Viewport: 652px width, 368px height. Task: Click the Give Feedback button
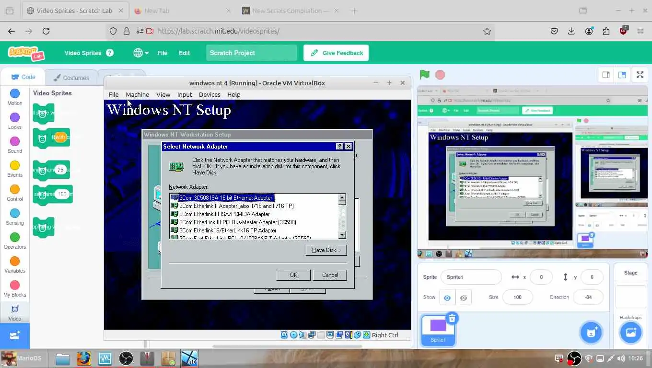point(336,53)
